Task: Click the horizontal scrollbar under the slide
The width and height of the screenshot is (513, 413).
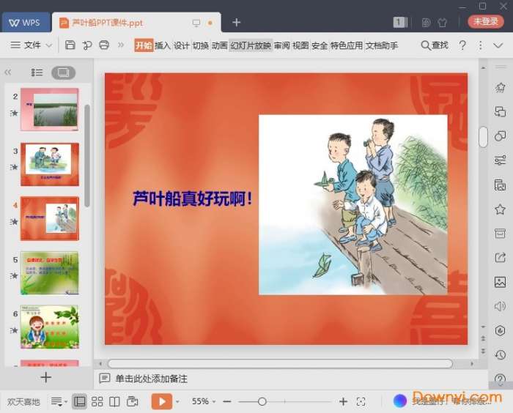Action: 280,364
